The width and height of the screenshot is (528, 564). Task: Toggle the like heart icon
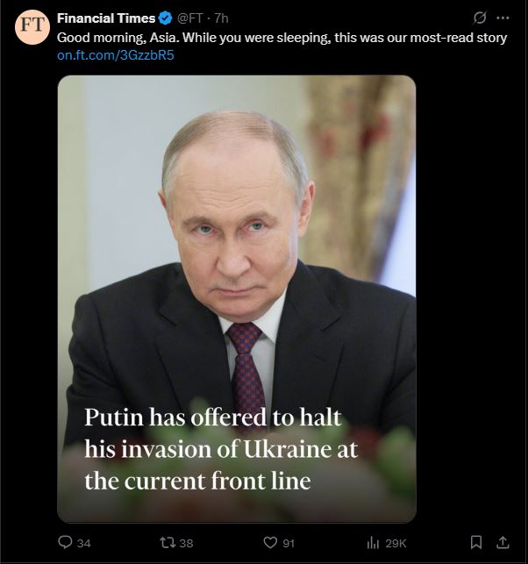click(x=270, y=542)
